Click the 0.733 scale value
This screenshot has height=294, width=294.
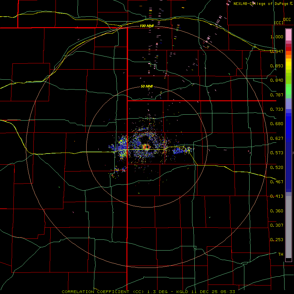[277, 109]
